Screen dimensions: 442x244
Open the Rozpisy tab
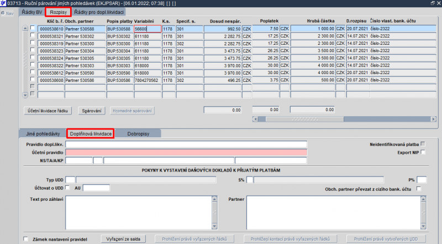tap(59, 12)
